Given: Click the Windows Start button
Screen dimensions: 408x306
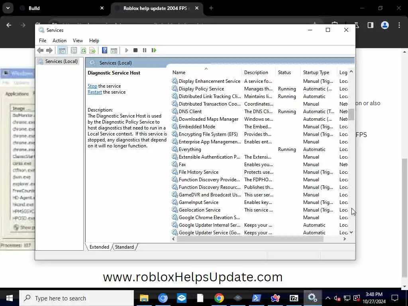Looking at the screenshot, I should [x=10, y=298].
